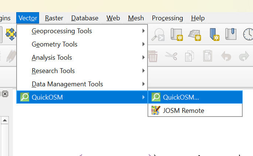Open the Database menu
The height and width of the screenshot is (156, 253).
[85, 18]
